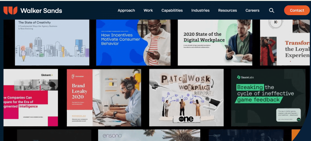Image resolution: width=311 pixels, height=141 pixels.
Task: Open the Work menu item
Action: 148,10
